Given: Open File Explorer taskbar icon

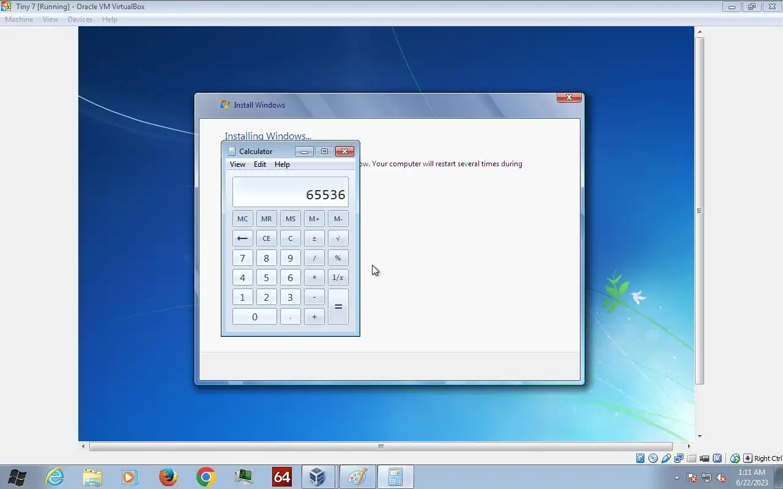Looking at the screenshot, I should 92,477.
